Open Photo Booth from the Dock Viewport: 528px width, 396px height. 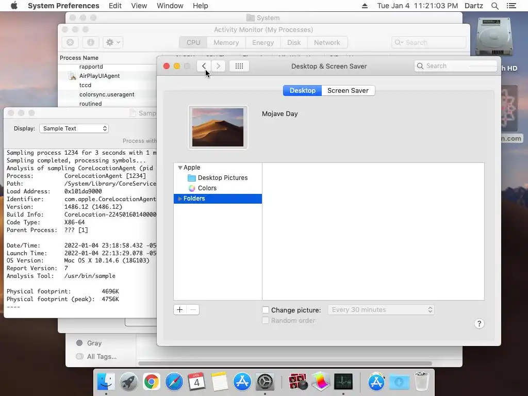[298, 382]
